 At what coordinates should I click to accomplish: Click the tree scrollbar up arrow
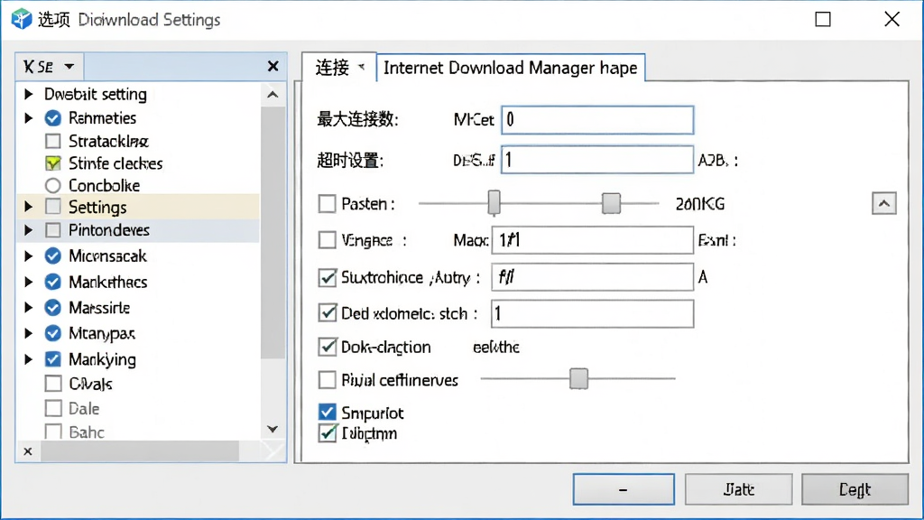click(273, 94)
